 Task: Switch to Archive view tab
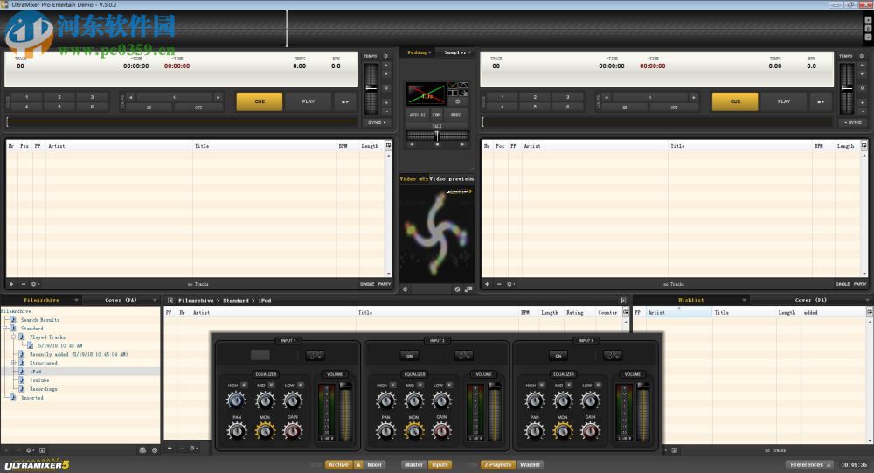point(338,464)
